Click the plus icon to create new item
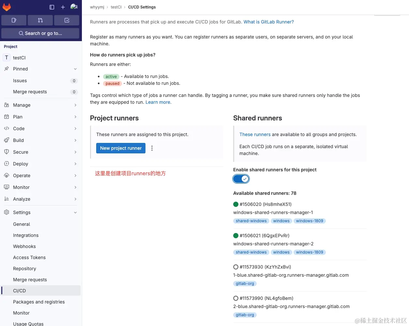The height and width of the screenshot is (326, 409). (x=63, y=7)
